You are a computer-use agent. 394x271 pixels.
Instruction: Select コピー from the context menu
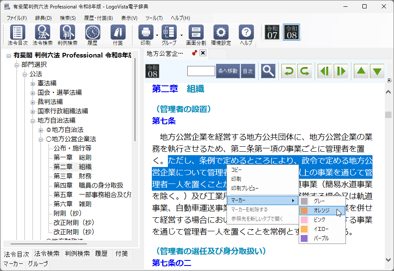click(236, 170)
